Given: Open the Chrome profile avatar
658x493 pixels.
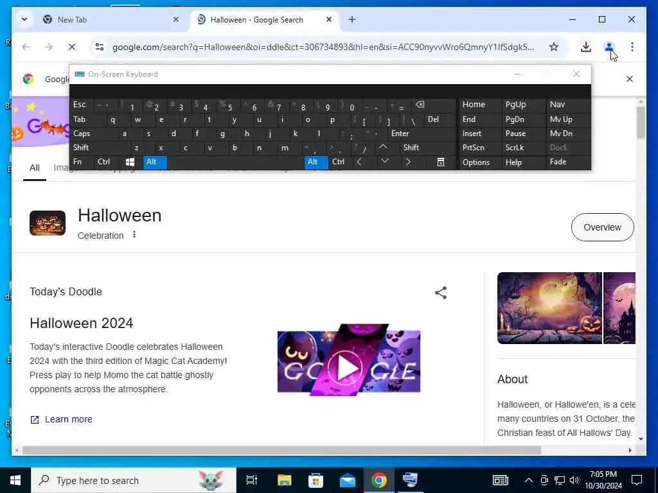Looking at the screenshot, I should pos(609,47).
